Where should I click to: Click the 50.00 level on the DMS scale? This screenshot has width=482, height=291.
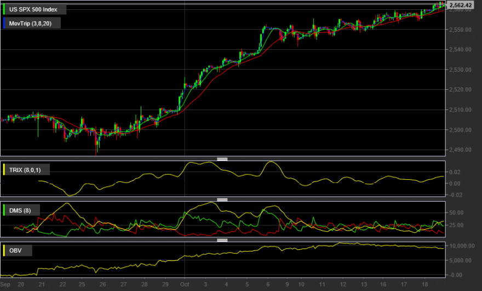tap(456, 213)
